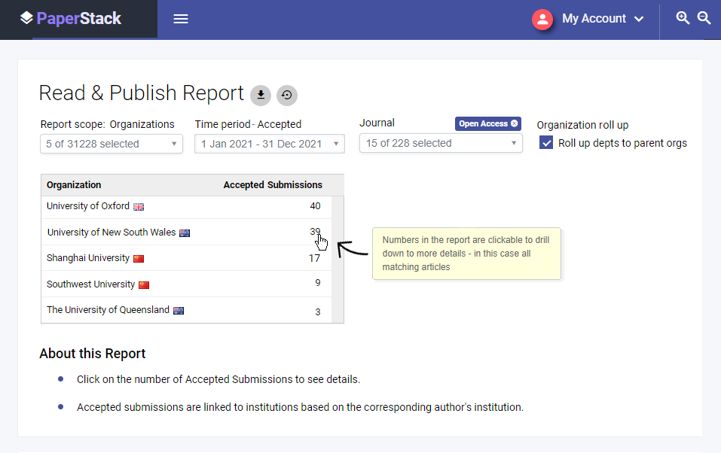
Task: Expand the My Account chevron
Action: pos(639,19)
